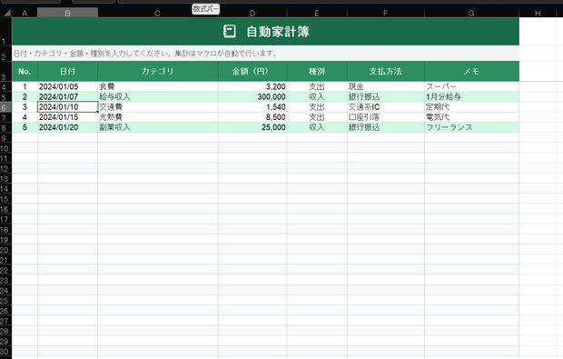Click the 給与収入 category cell
The image size is (563, 359).
coord(158,96)
